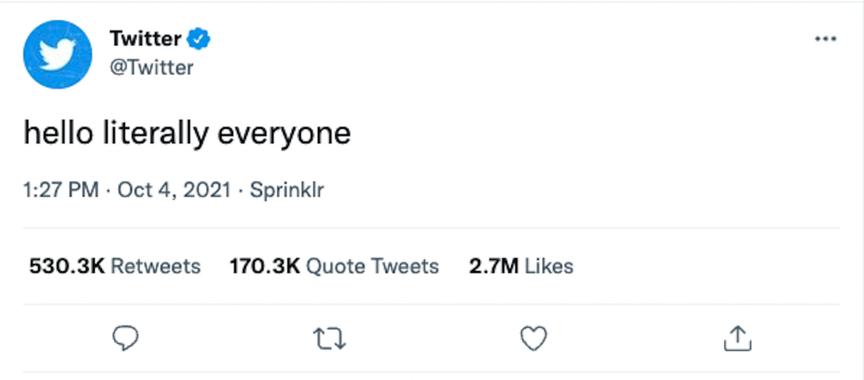
Task: Click the word everyone in tweet
Action: (284, 133)
